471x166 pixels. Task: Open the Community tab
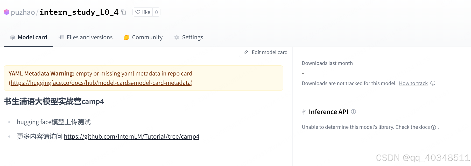[143, 37]
